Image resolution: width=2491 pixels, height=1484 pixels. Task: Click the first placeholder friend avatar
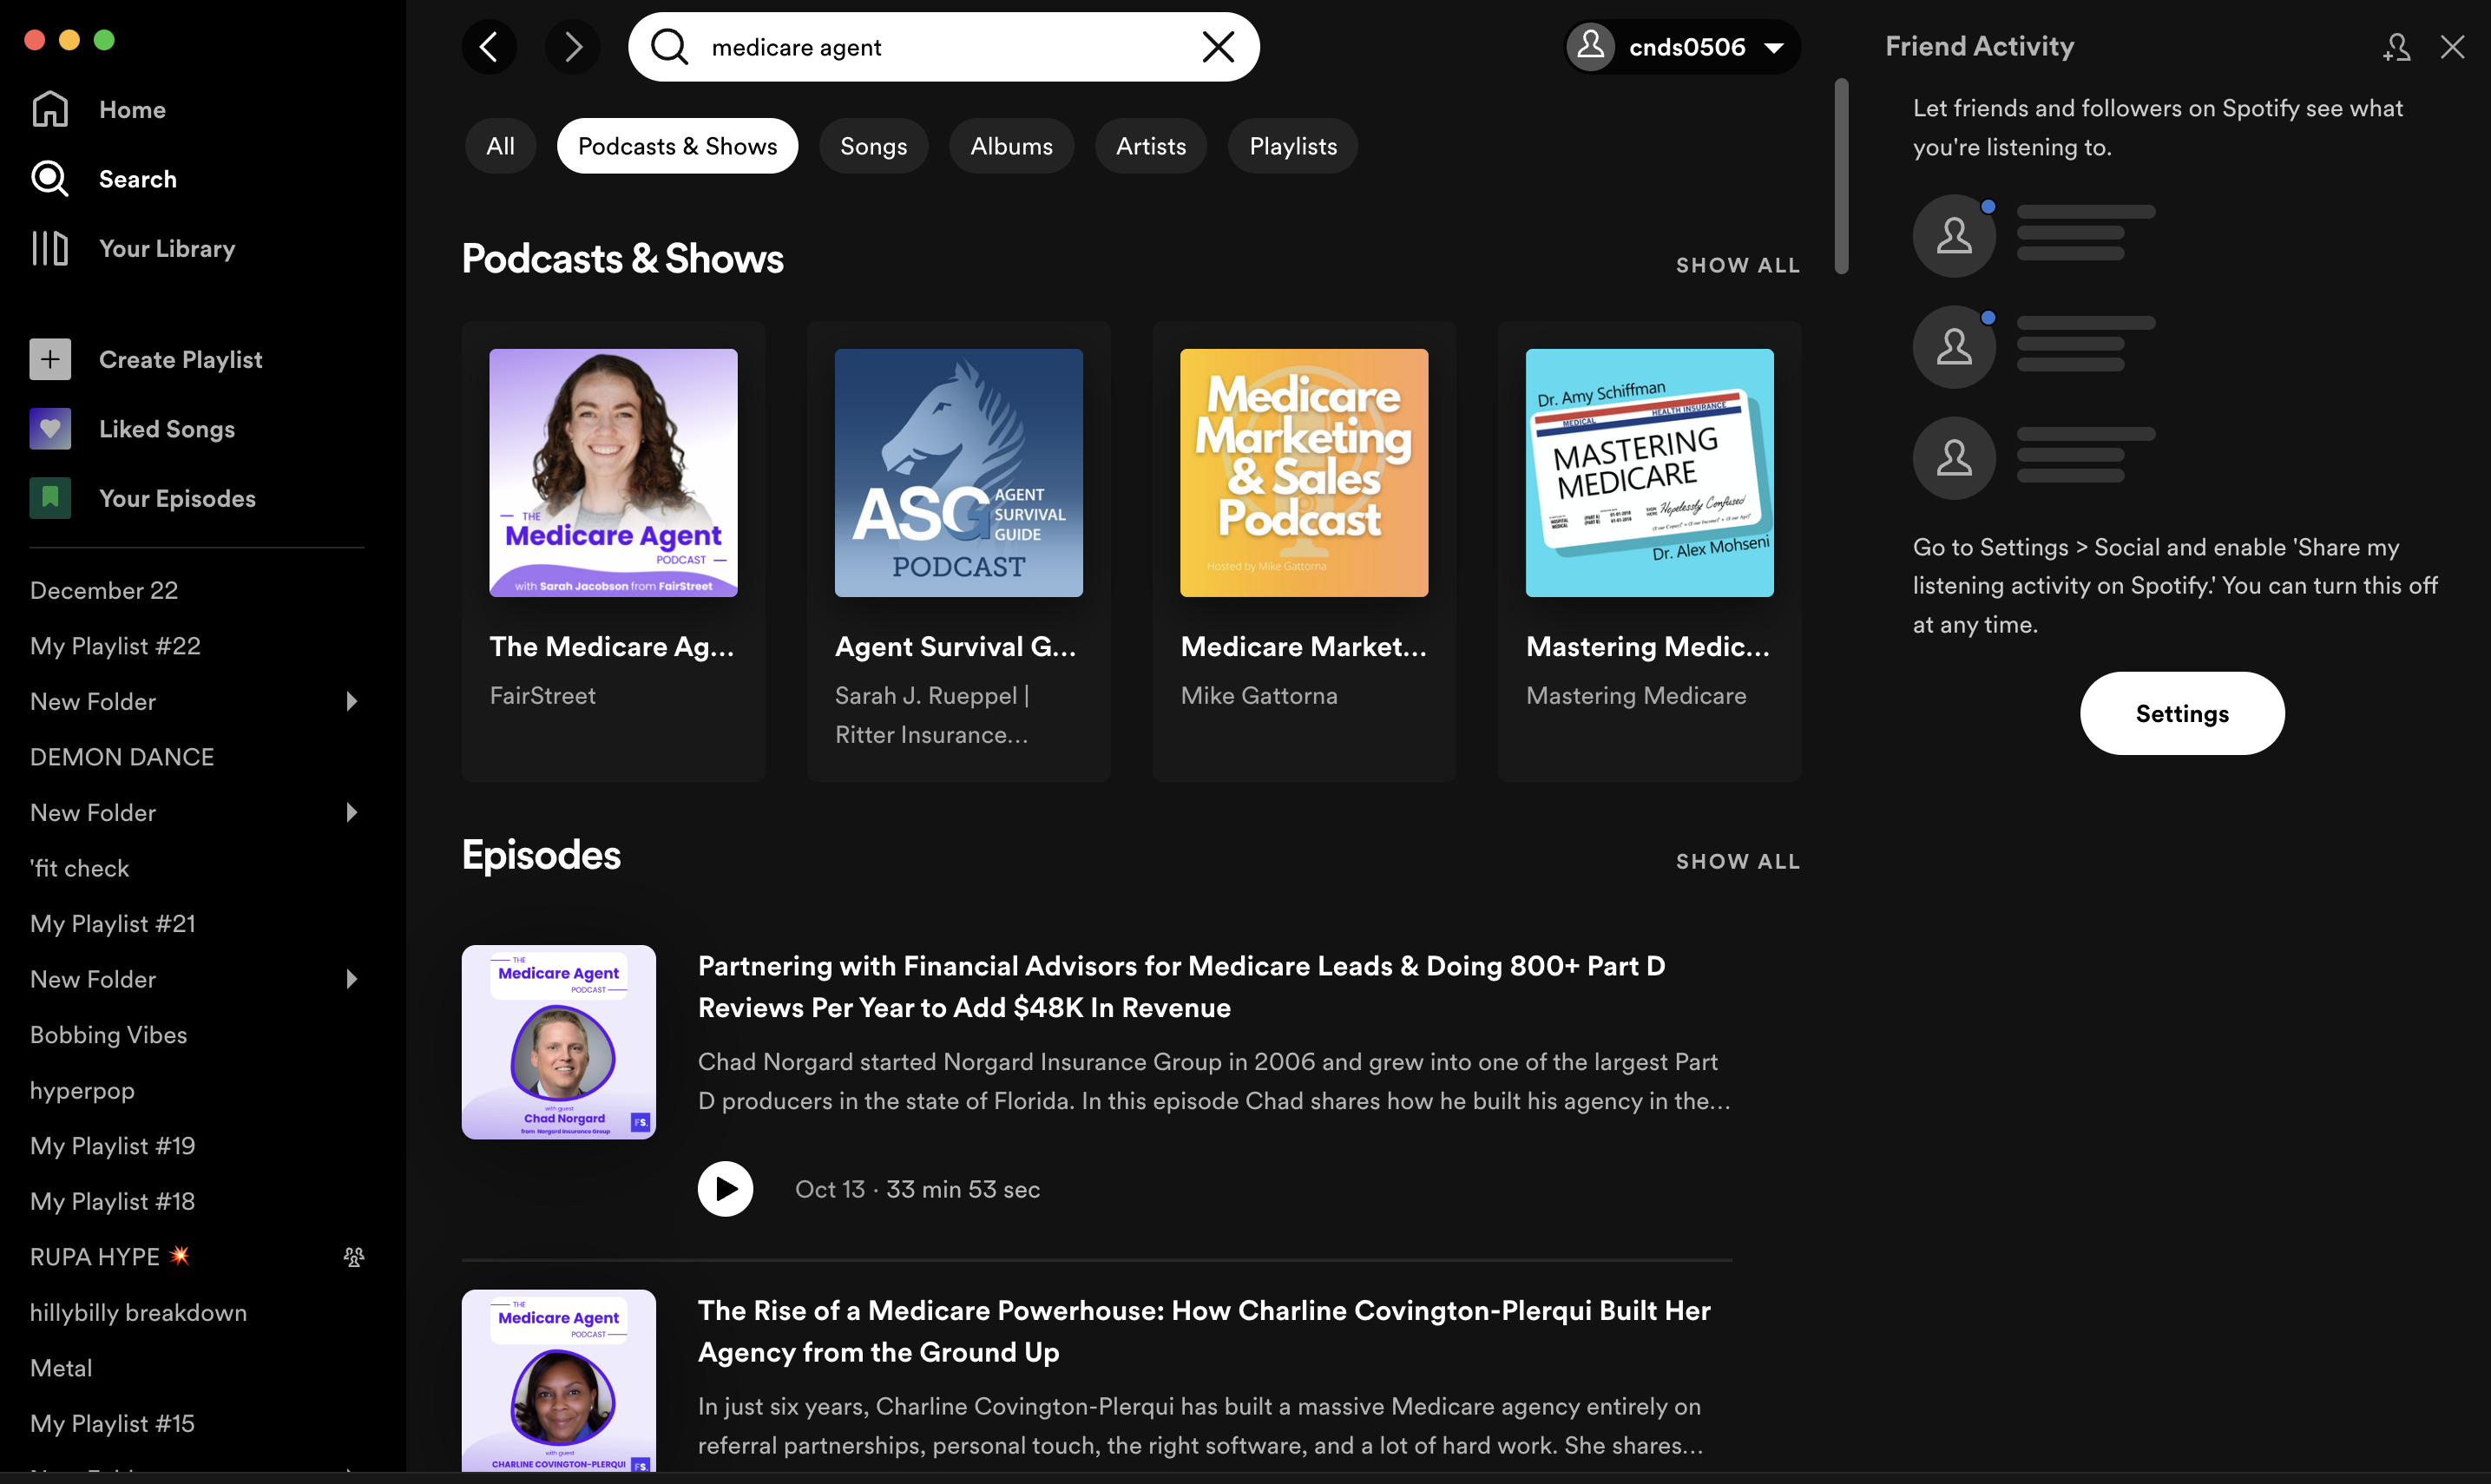tap(1954, 236)
